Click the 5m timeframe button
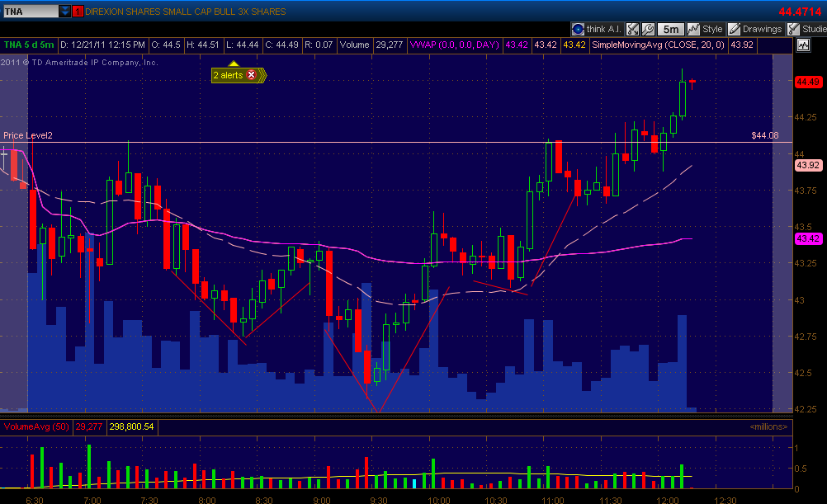Screen dimensions: 827x504 click(671, 30)
